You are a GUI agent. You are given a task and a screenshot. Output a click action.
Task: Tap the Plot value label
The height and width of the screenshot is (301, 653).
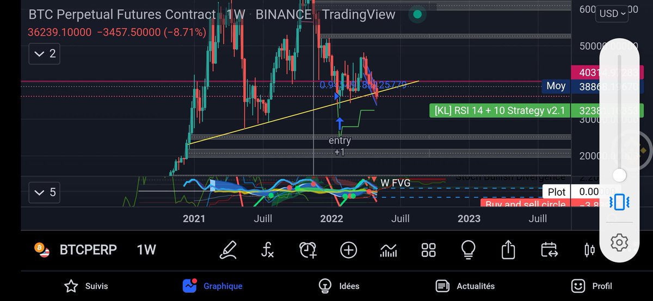pos(556,192)
